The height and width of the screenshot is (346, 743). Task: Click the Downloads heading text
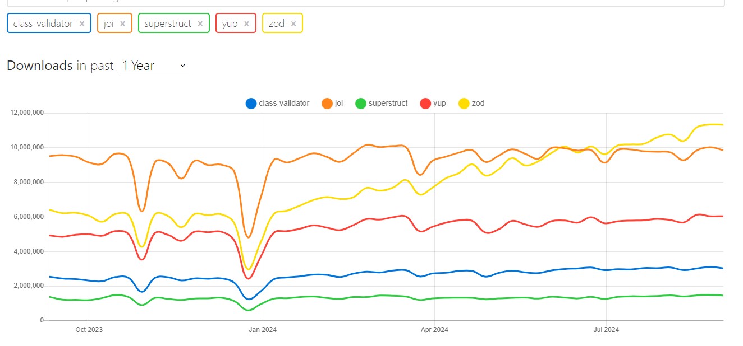click(x=39, y=66)
